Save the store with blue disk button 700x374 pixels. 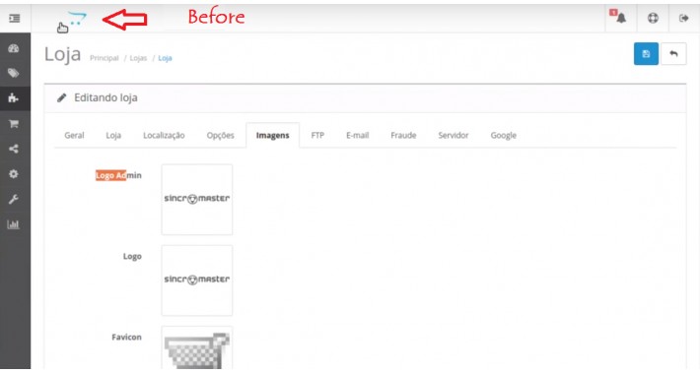tap(646, 54)
